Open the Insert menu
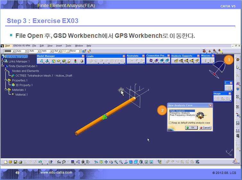242x180 pixels. [59, 46]
